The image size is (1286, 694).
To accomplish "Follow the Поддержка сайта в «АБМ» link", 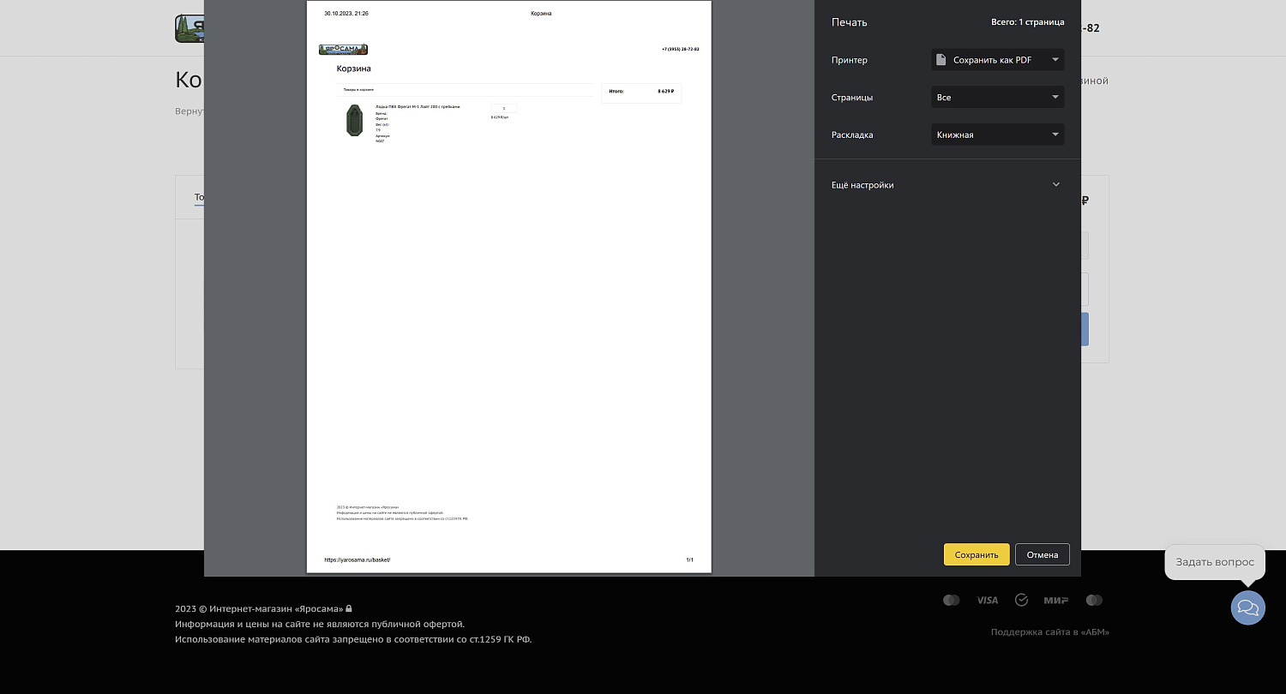I will [1049, 632].
